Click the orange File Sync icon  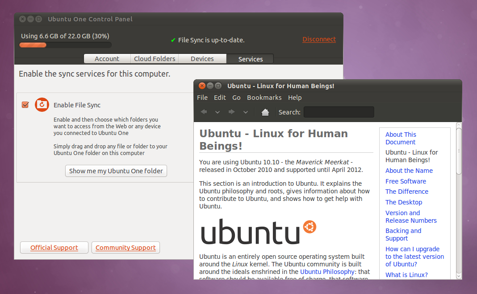point(42,105)
